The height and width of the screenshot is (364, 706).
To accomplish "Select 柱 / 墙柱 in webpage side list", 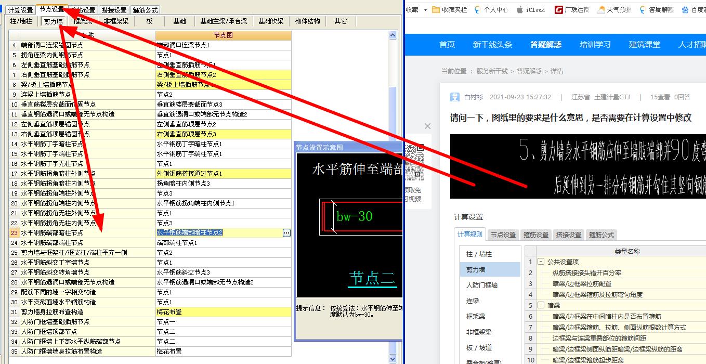I will pos(490,254).
